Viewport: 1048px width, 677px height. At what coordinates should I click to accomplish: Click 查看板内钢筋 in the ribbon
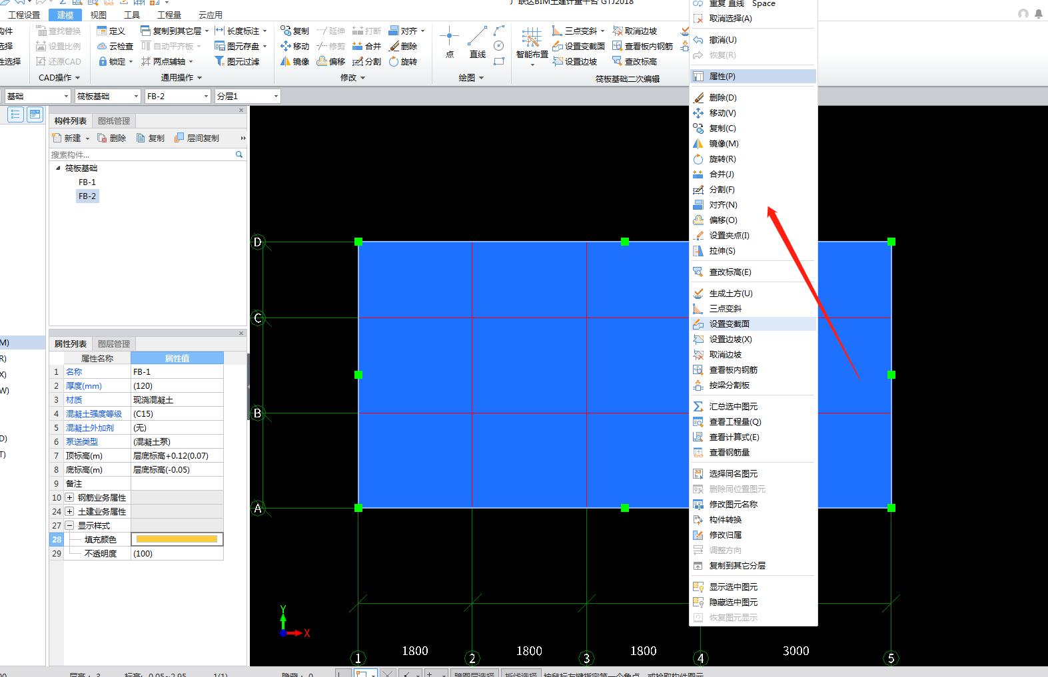click(642, 46)
